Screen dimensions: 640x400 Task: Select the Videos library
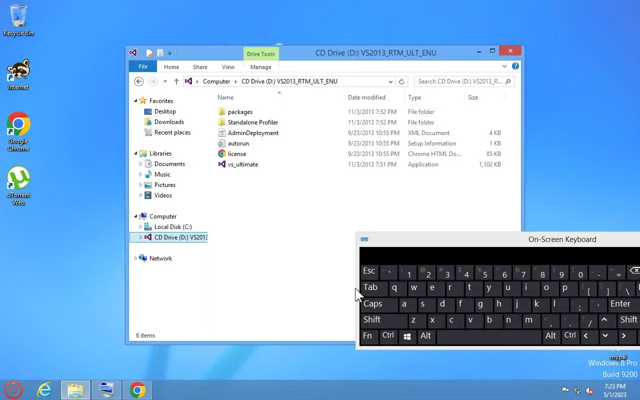[x=163, y=195]
